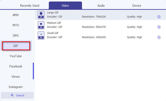The image size is (166, 101).
Task: Pick the YouTube preset category
Action: click(16, 56)
